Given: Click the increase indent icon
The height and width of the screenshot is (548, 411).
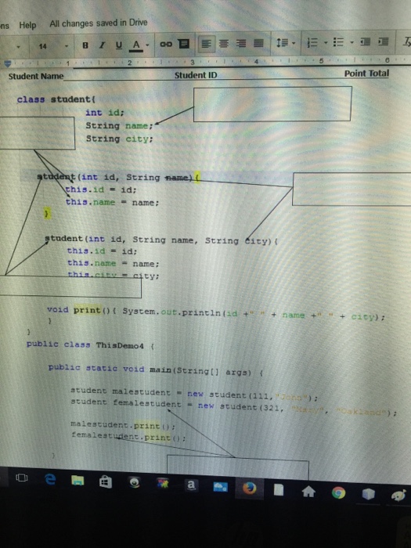Looking at the screenshot, I should click(x=383, y=41).
